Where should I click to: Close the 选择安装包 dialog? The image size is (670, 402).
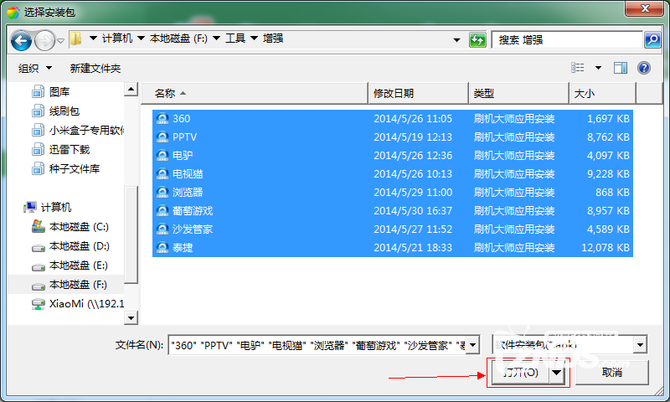(645, 8)
